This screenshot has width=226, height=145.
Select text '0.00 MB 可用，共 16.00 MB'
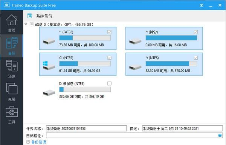click(x=166, y=45)
